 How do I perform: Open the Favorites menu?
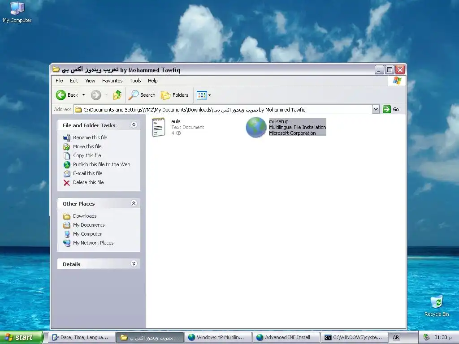pos(112,81)
